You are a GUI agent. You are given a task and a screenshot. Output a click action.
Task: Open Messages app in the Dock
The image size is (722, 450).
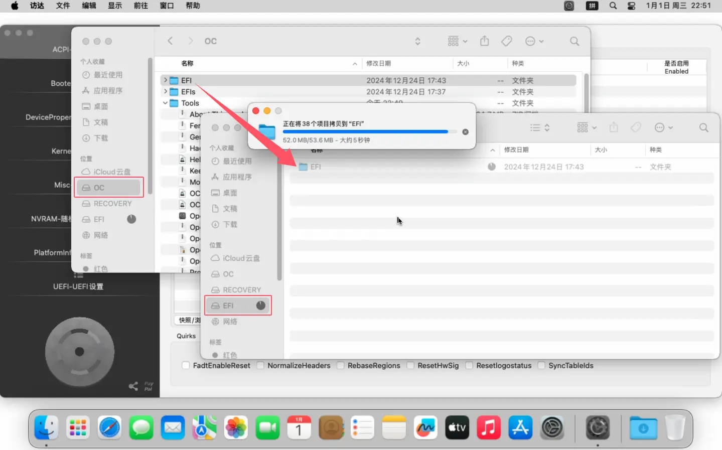(x=141, y=428)
